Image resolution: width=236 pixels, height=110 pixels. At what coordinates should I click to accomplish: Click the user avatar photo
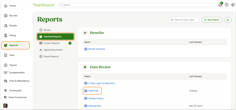5,106
